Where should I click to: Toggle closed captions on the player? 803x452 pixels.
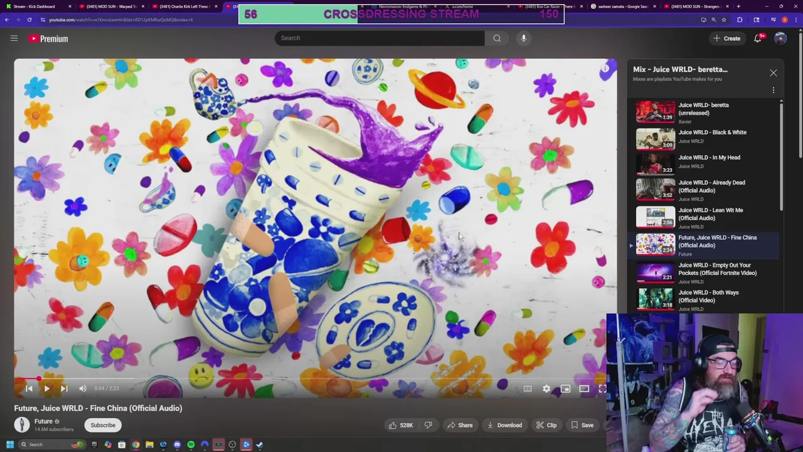(x=528, y=389)
